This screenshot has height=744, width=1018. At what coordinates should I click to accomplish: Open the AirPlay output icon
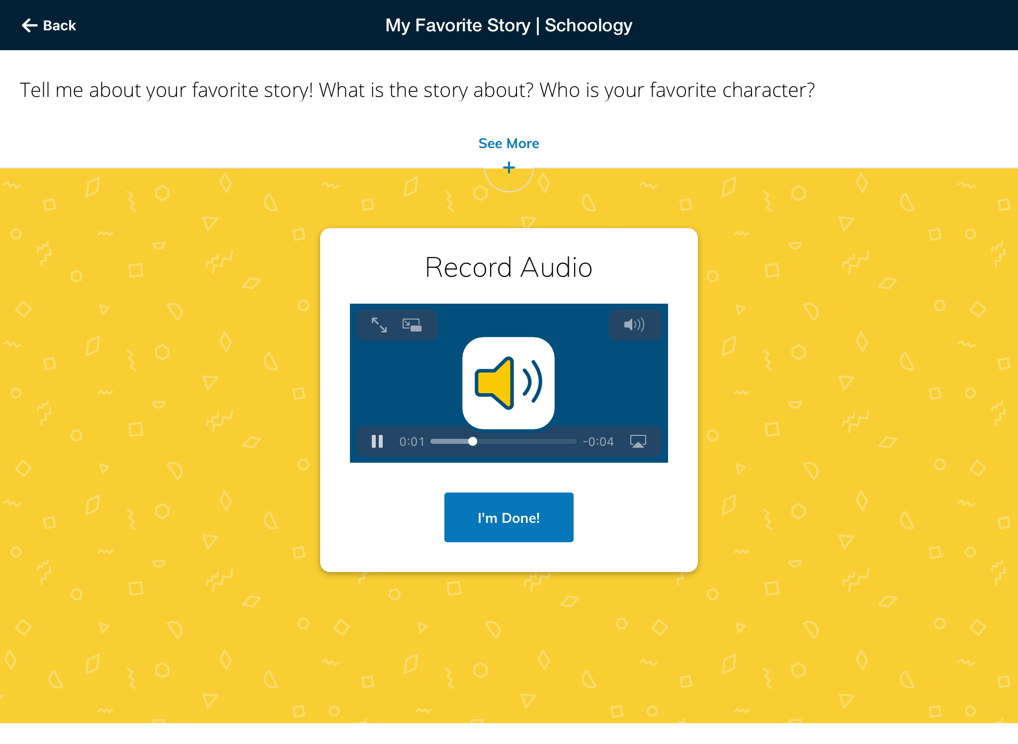pos(638,441)
